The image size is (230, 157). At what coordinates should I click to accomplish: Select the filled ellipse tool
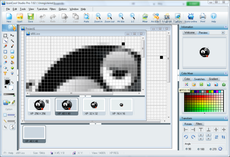coord(12,57)
